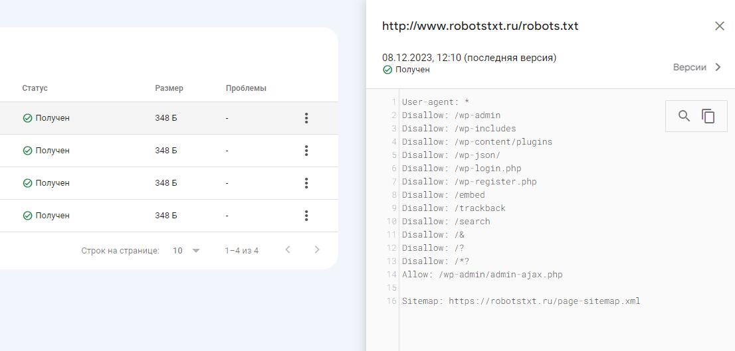This screenshot has height=351, width=735.
Task: Close the robots.txt details panel
Action: pyautogui.click(x=719, y=26)
